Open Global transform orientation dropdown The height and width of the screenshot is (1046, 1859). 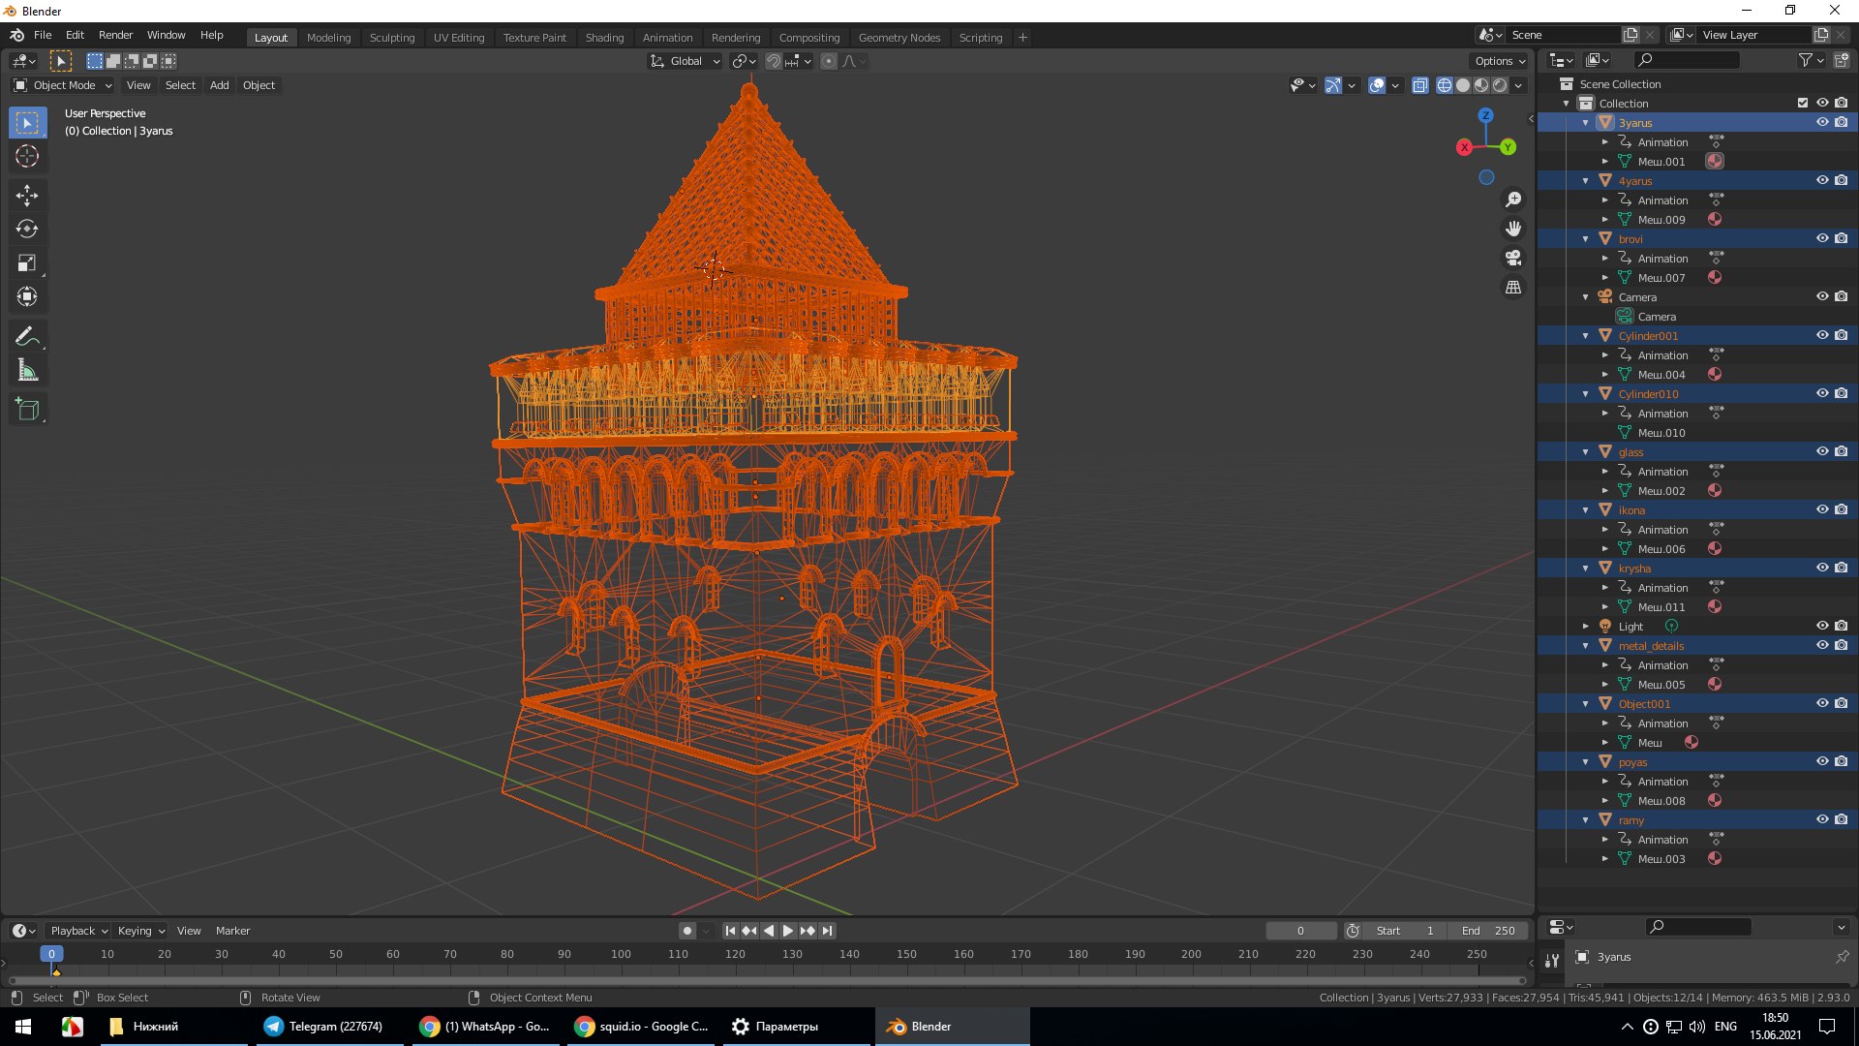(x=686, y=61)
